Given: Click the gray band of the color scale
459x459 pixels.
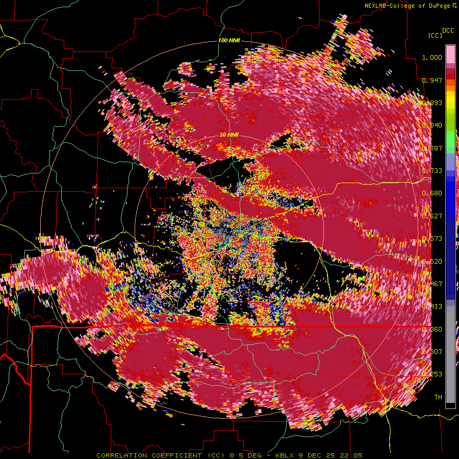Looking at the screenshot, I should (450, 354).
